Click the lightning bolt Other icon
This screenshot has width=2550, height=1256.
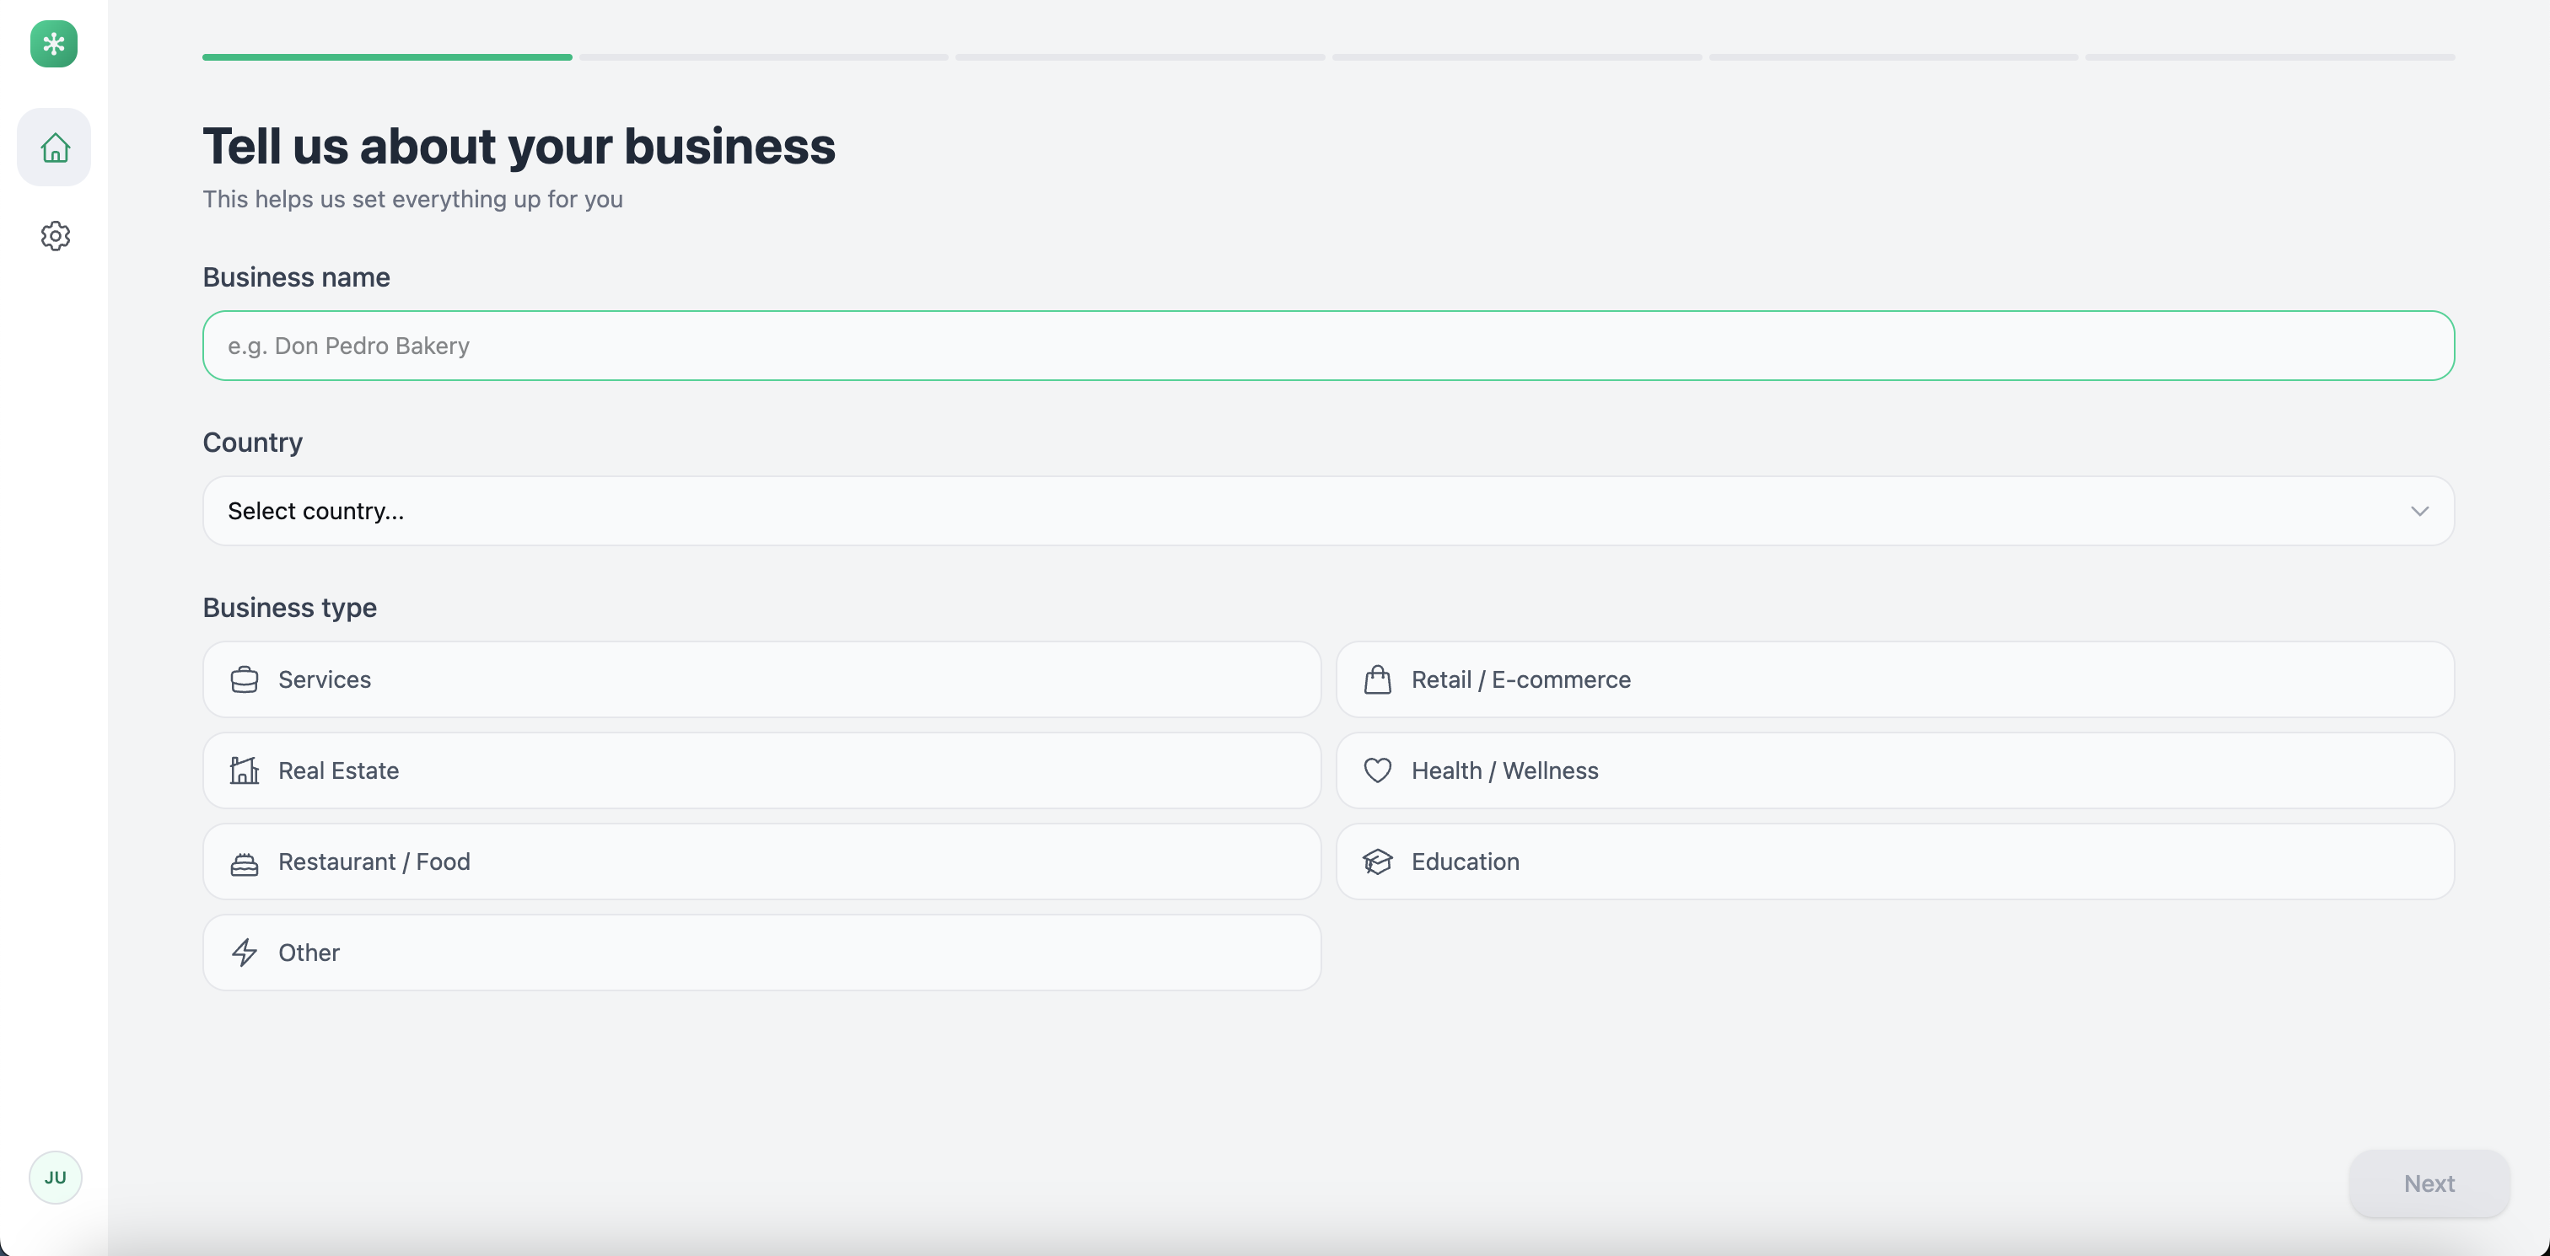pyautogui.click(x=245, y=953)
